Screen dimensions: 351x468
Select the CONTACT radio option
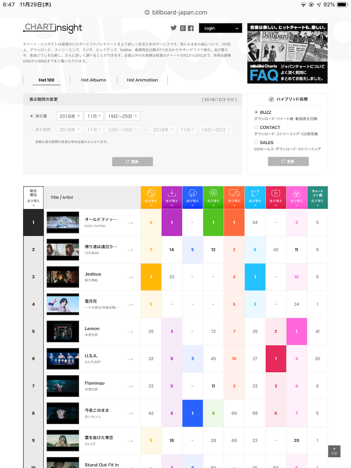pos(256,127)
